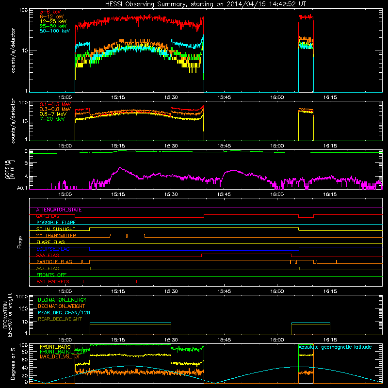Select the 0.1-0.3 MeV legend label
This screenshot has height=388, width=388.
click(55, 104)
